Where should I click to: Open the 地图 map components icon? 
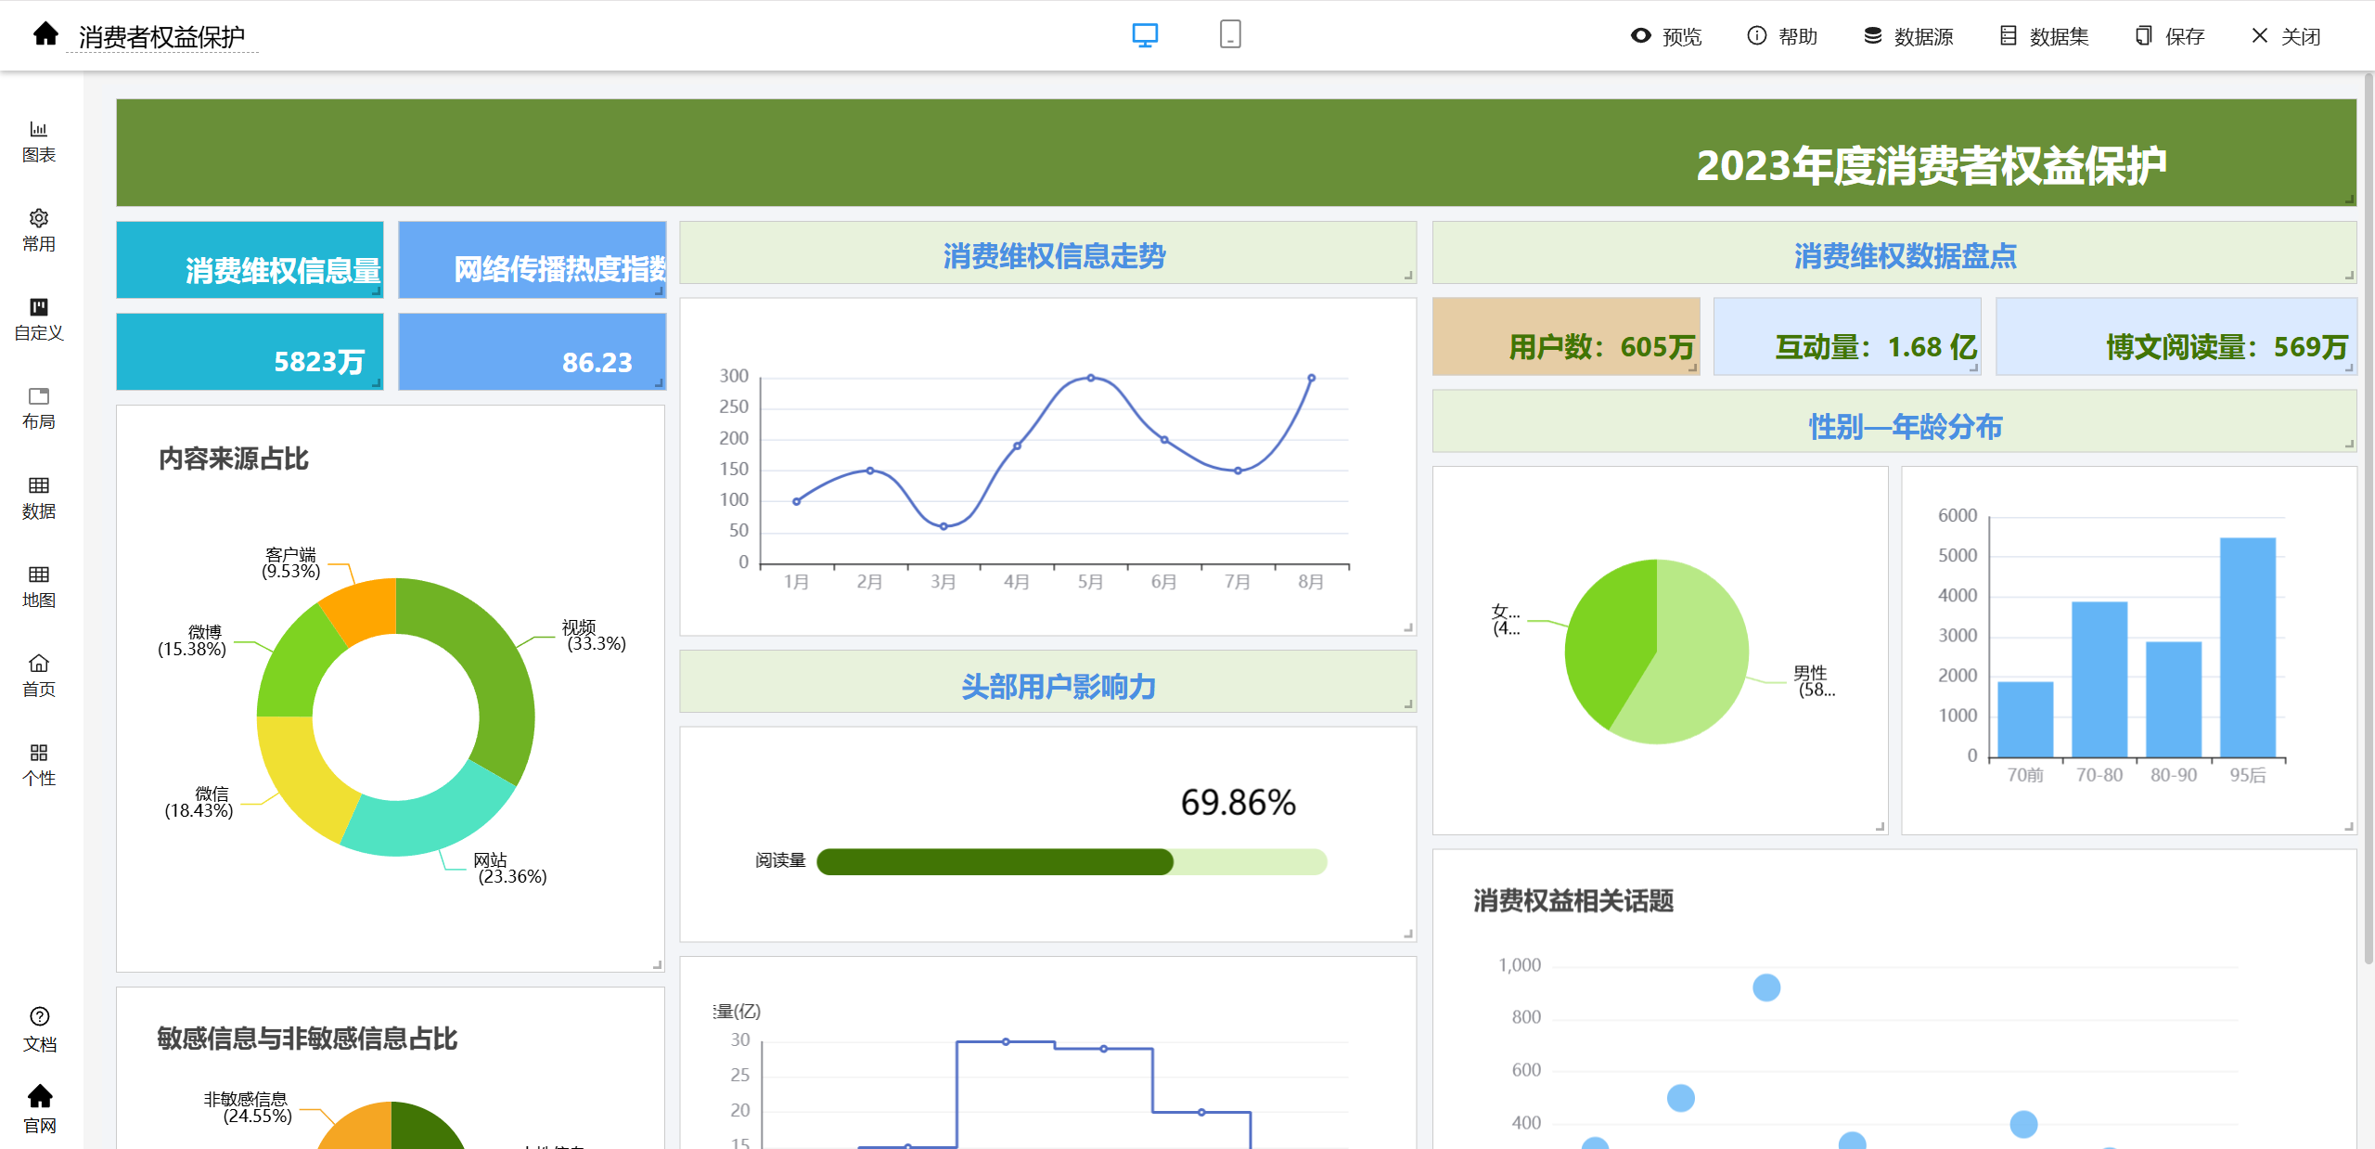coord(38,586)
